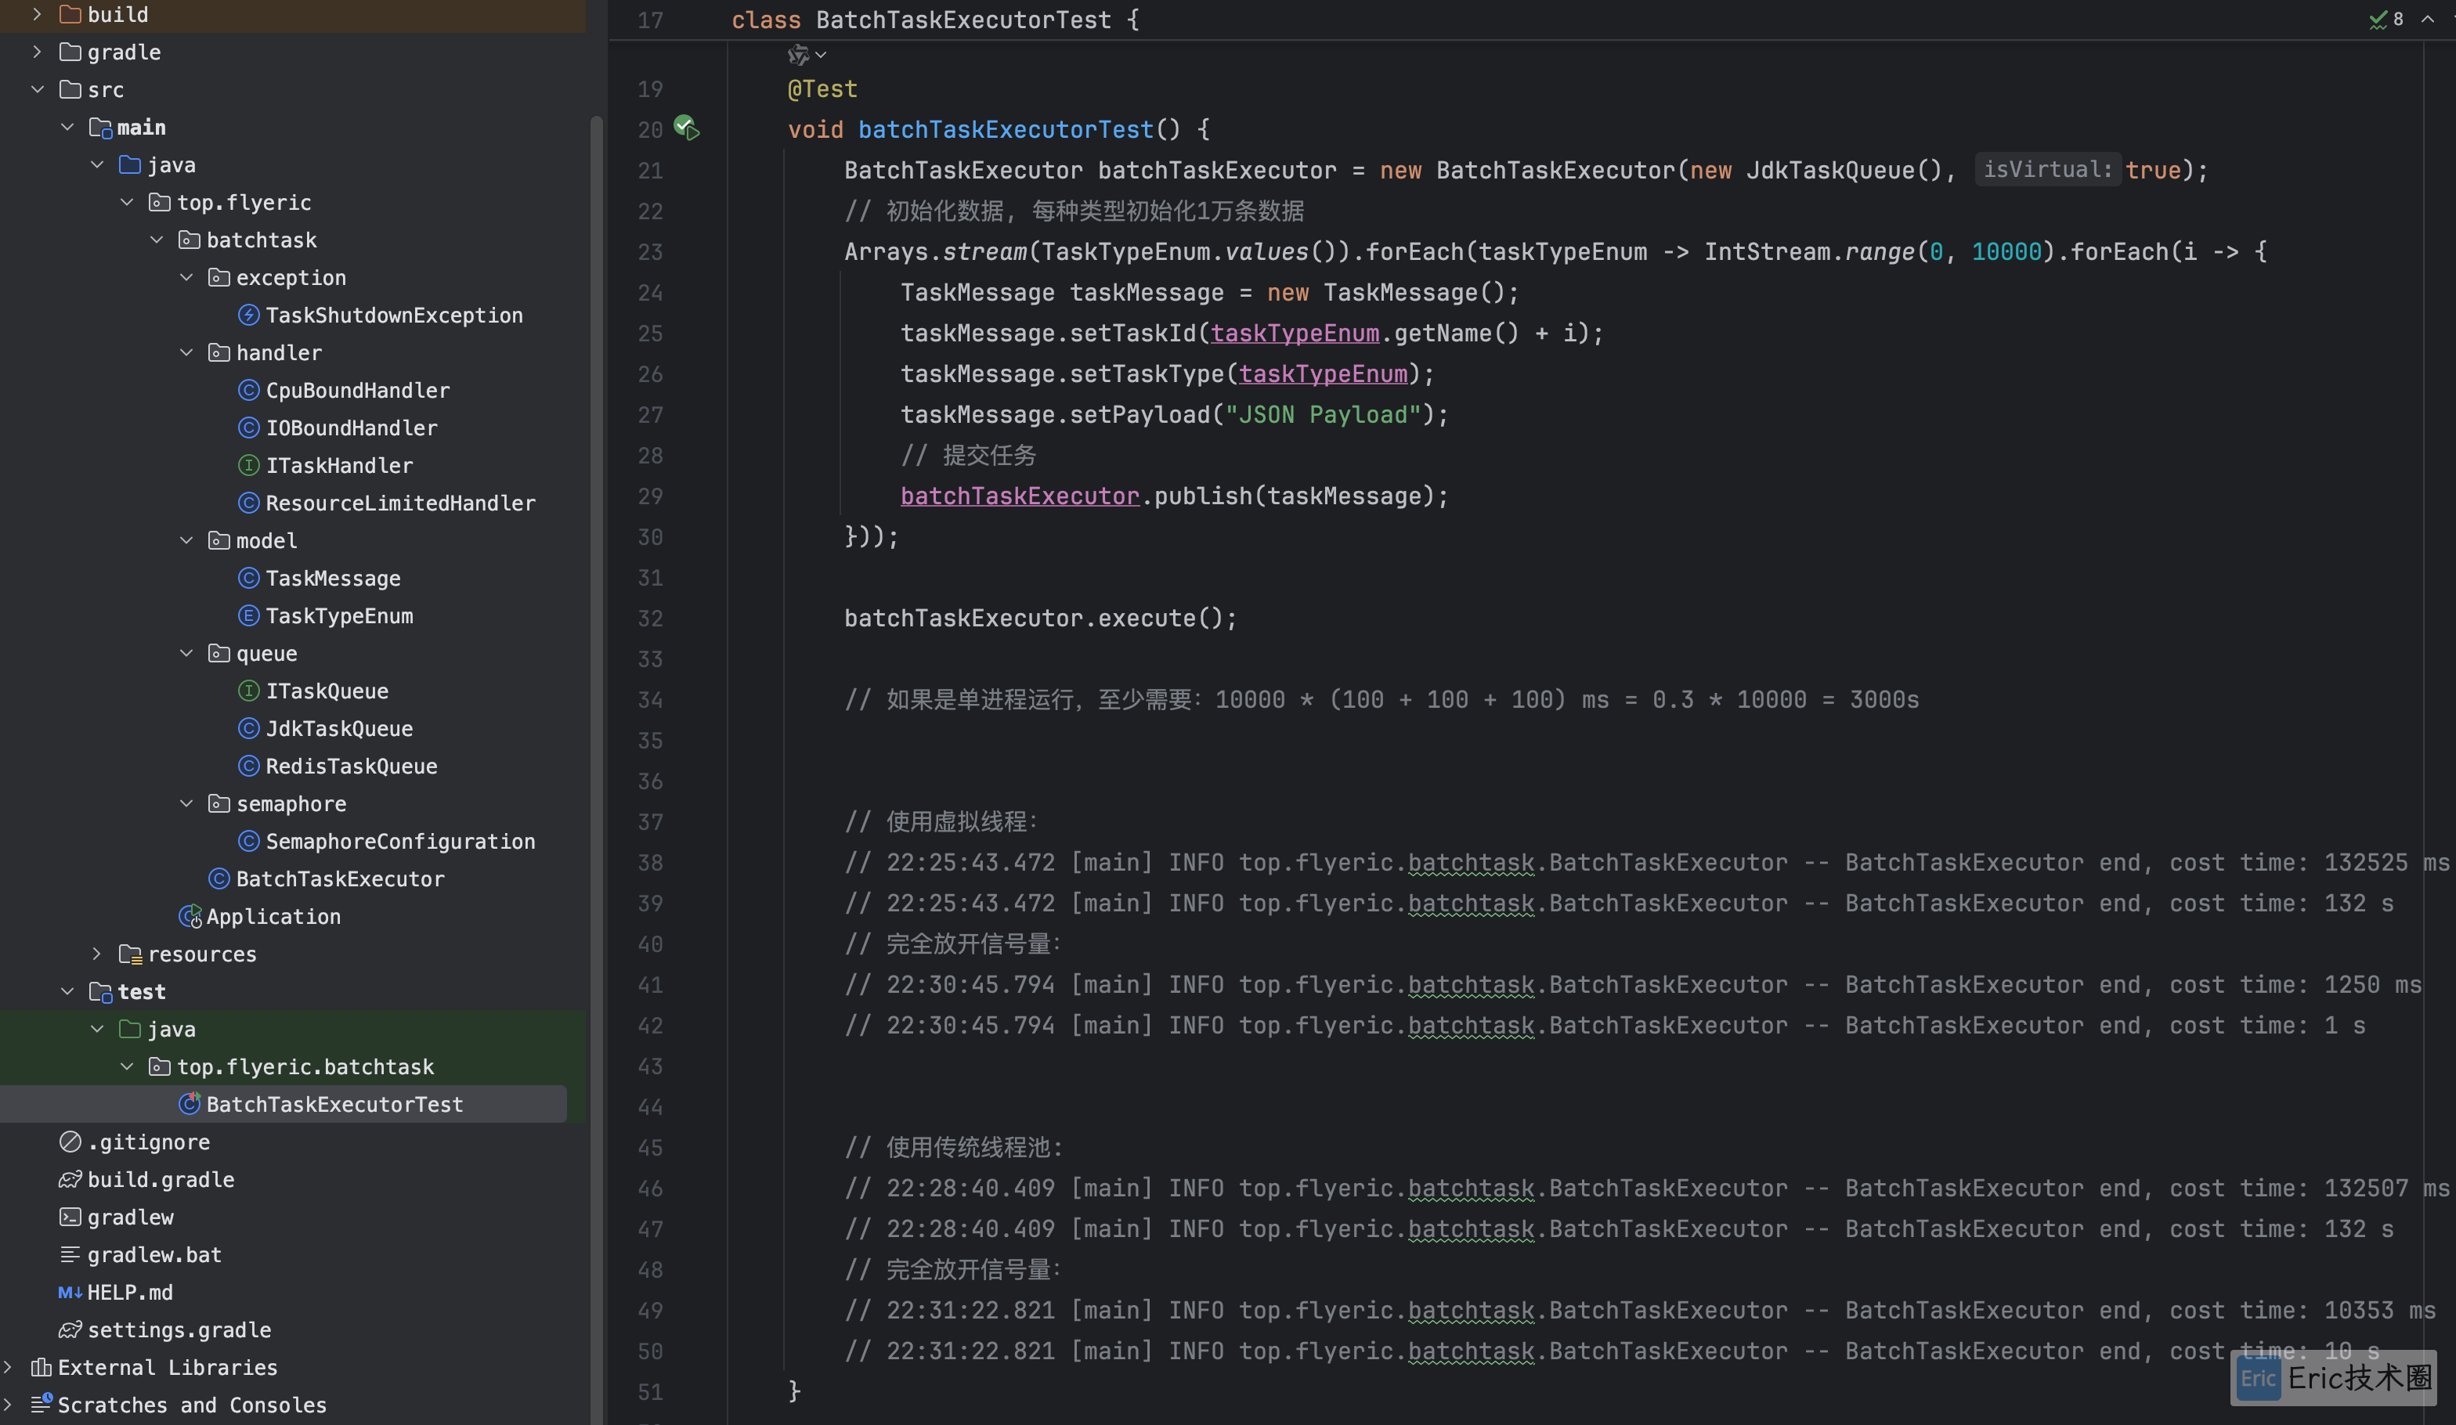
Task: Collapse the java folder under main
Action: point(97,164)
